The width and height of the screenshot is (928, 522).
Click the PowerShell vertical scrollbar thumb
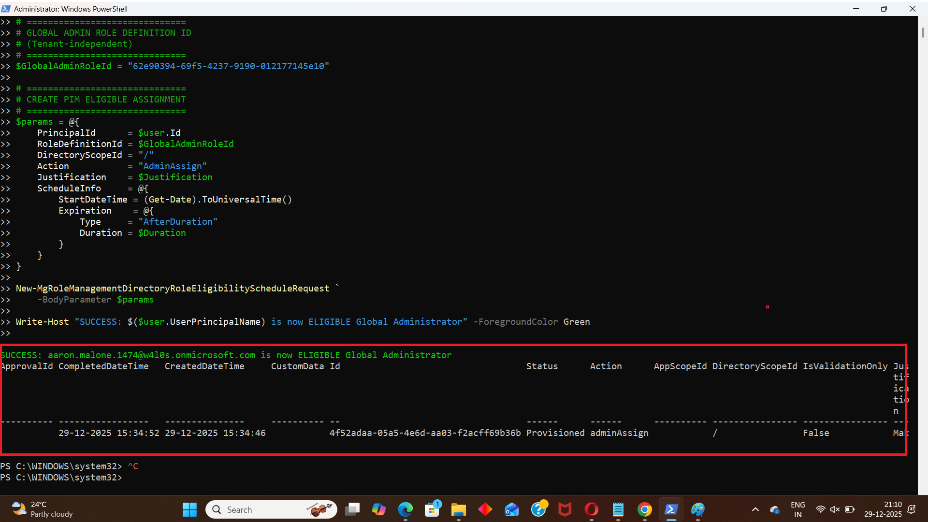point(923,33)
